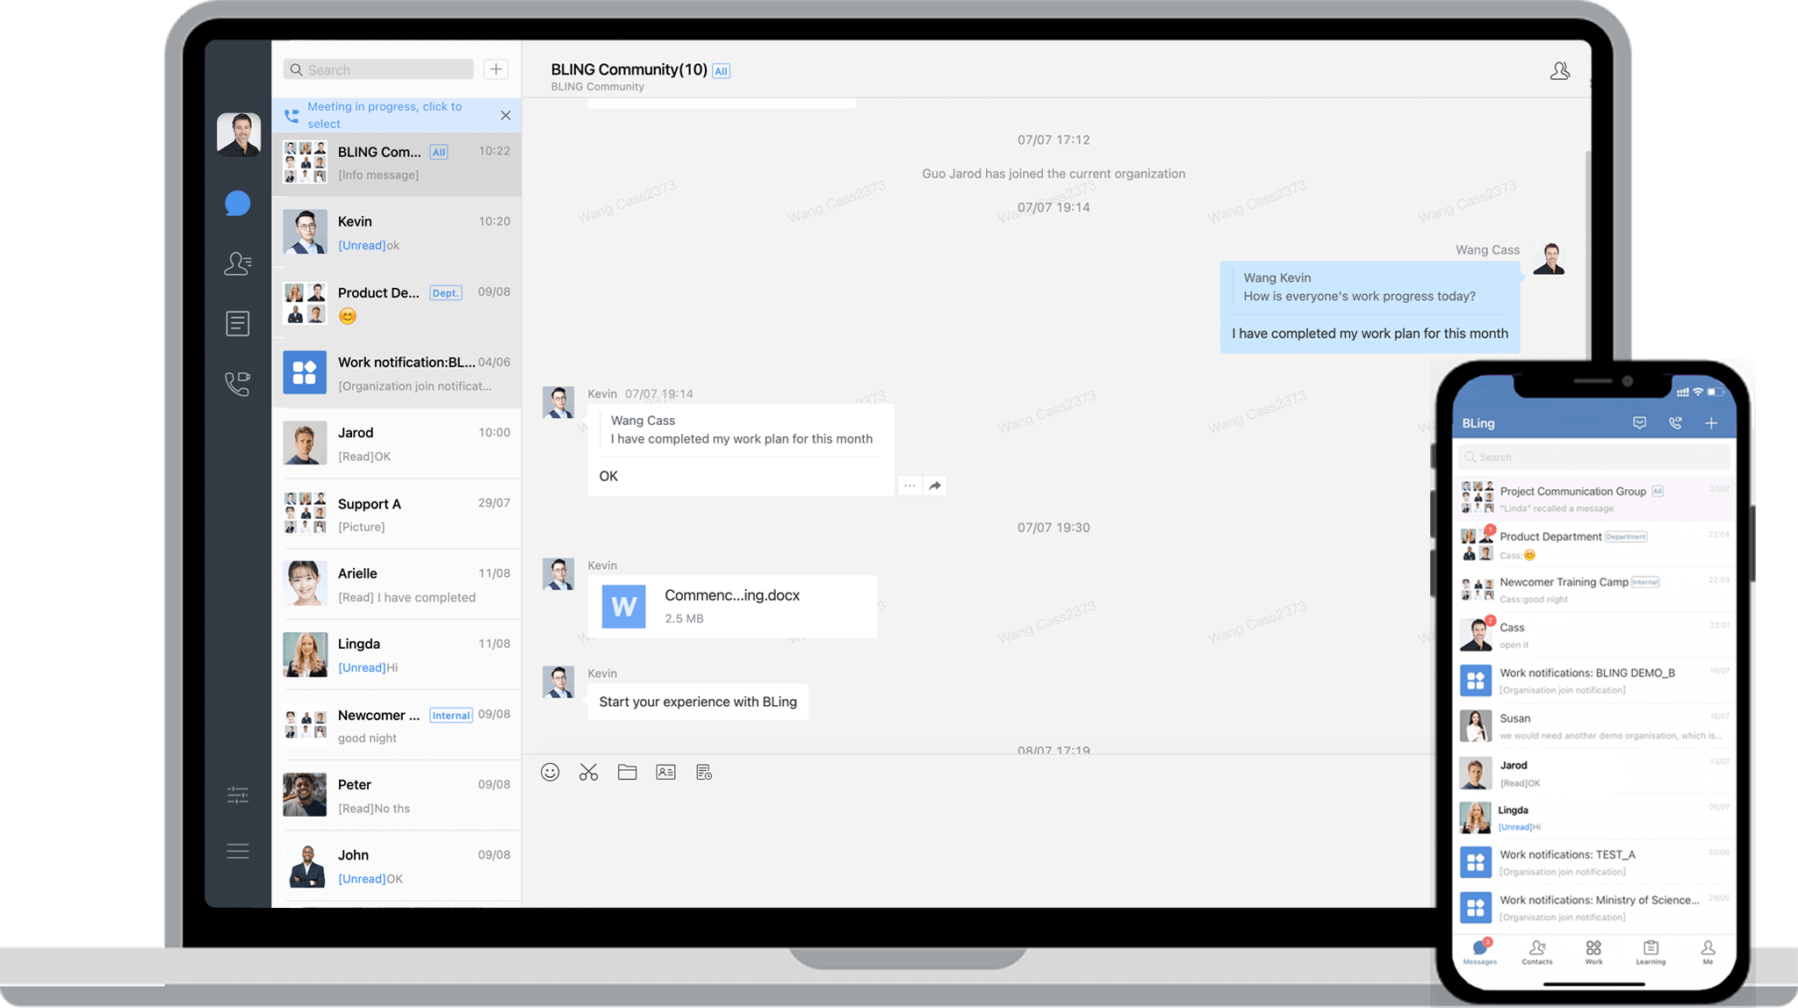Dismiss the meeting in progress banner

pos(506,115)
